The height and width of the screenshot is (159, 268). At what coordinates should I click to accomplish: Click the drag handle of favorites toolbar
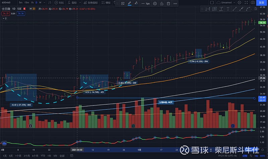[202, 9]
